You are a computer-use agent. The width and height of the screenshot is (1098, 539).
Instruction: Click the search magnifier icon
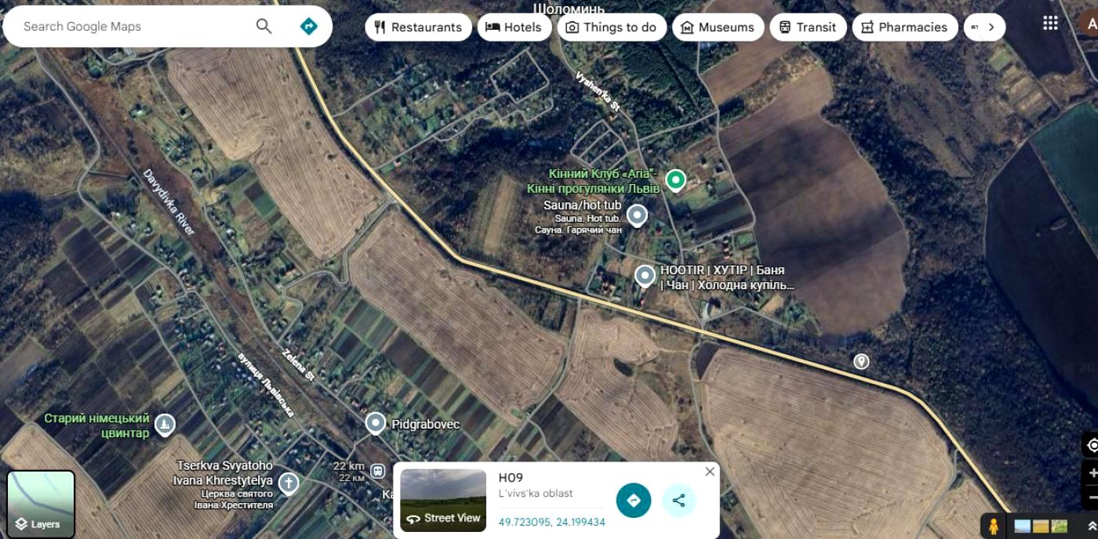[x=264, y=27]
